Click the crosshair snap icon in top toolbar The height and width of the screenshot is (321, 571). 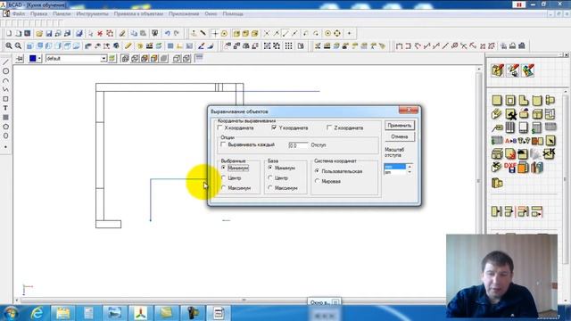215,34
